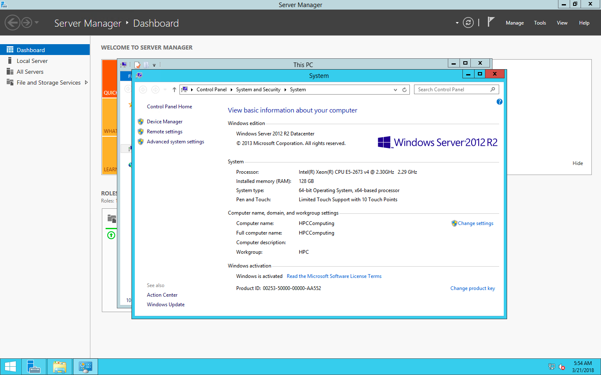Click the address bar refresh icon

coord(404,90)
